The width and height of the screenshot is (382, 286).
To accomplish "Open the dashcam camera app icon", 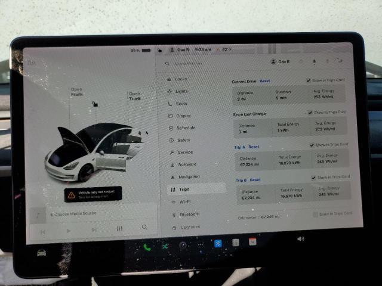I will point(183,245).
